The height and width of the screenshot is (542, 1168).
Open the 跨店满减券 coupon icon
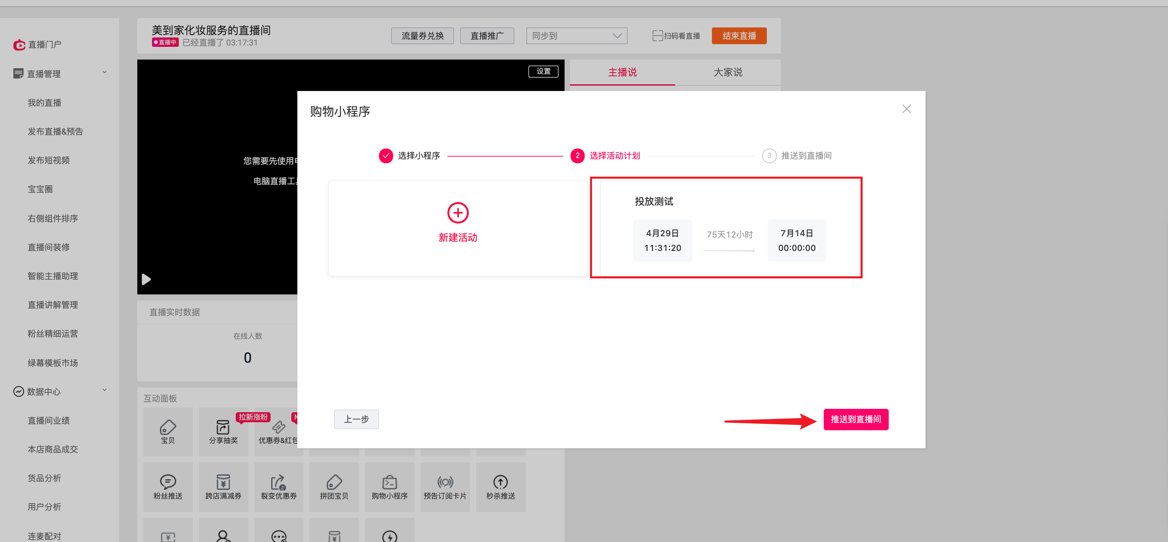click(223, 482)
